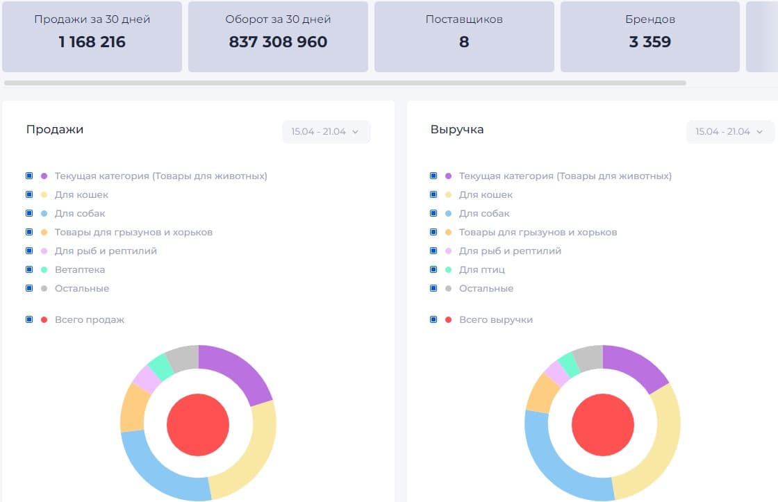Toggle Для собак checkbox in Выручка panel
Screen dimensions: 778x502
pyautogui.click(x=433, y=213)
